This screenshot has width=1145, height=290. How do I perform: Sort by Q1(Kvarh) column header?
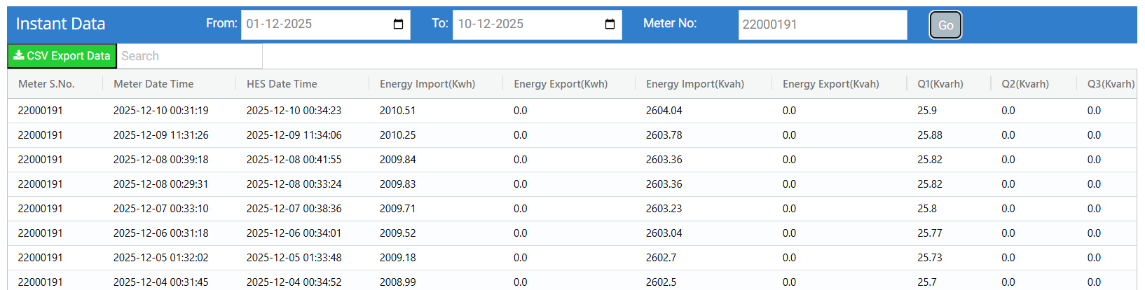coord(940,84)
